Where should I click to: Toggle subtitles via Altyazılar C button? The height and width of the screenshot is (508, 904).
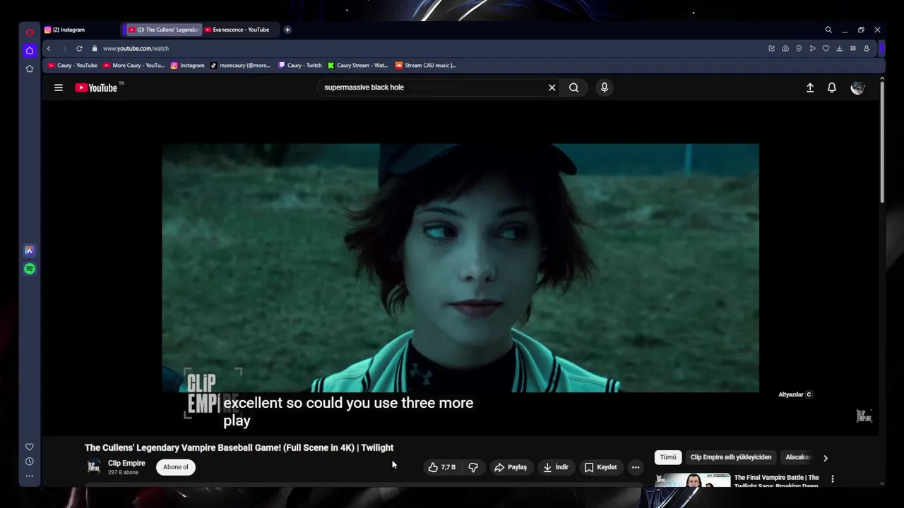[x=795, y=394]
